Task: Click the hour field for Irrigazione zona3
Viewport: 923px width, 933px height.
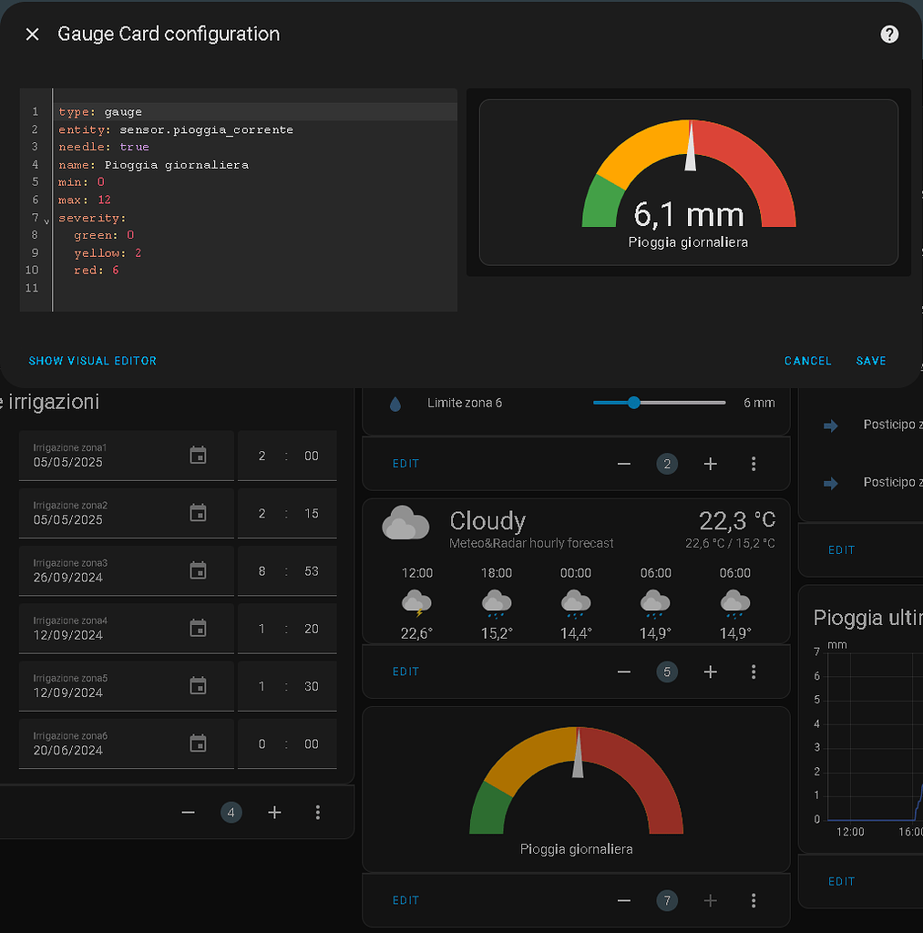Action: (x=262, y=569)
